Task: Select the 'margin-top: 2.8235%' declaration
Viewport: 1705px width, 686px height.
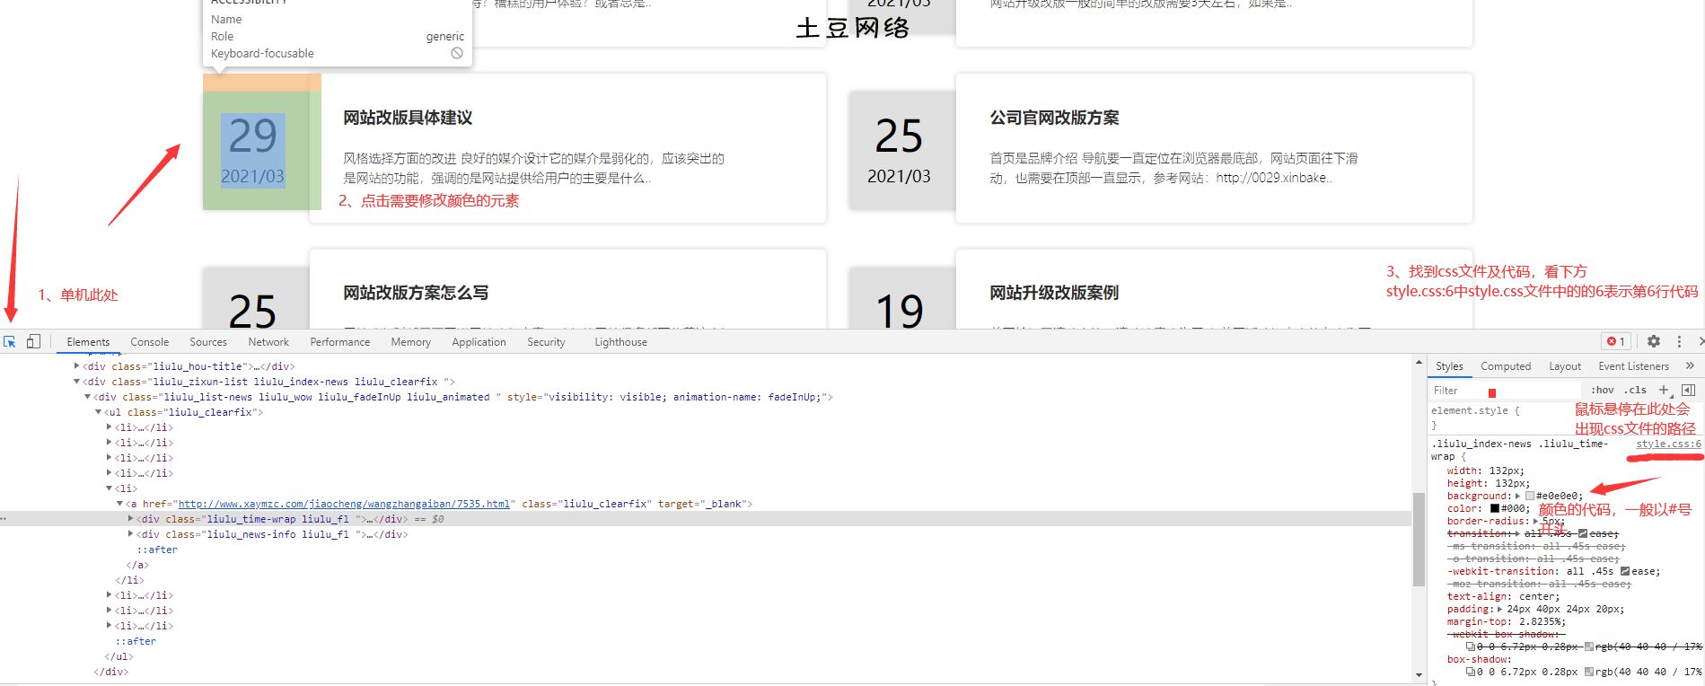Action: pyautogui.click(x=1506, y=621)
